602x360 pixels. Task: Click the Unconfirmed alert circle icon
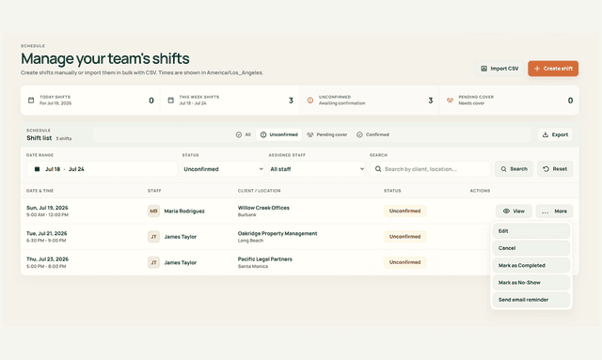(310, 101)
